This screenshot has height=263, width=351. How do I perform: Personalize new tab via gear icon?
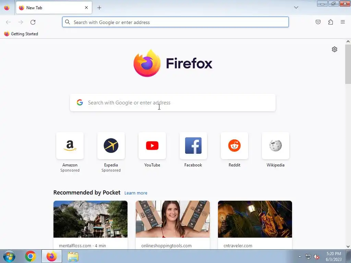335,49
